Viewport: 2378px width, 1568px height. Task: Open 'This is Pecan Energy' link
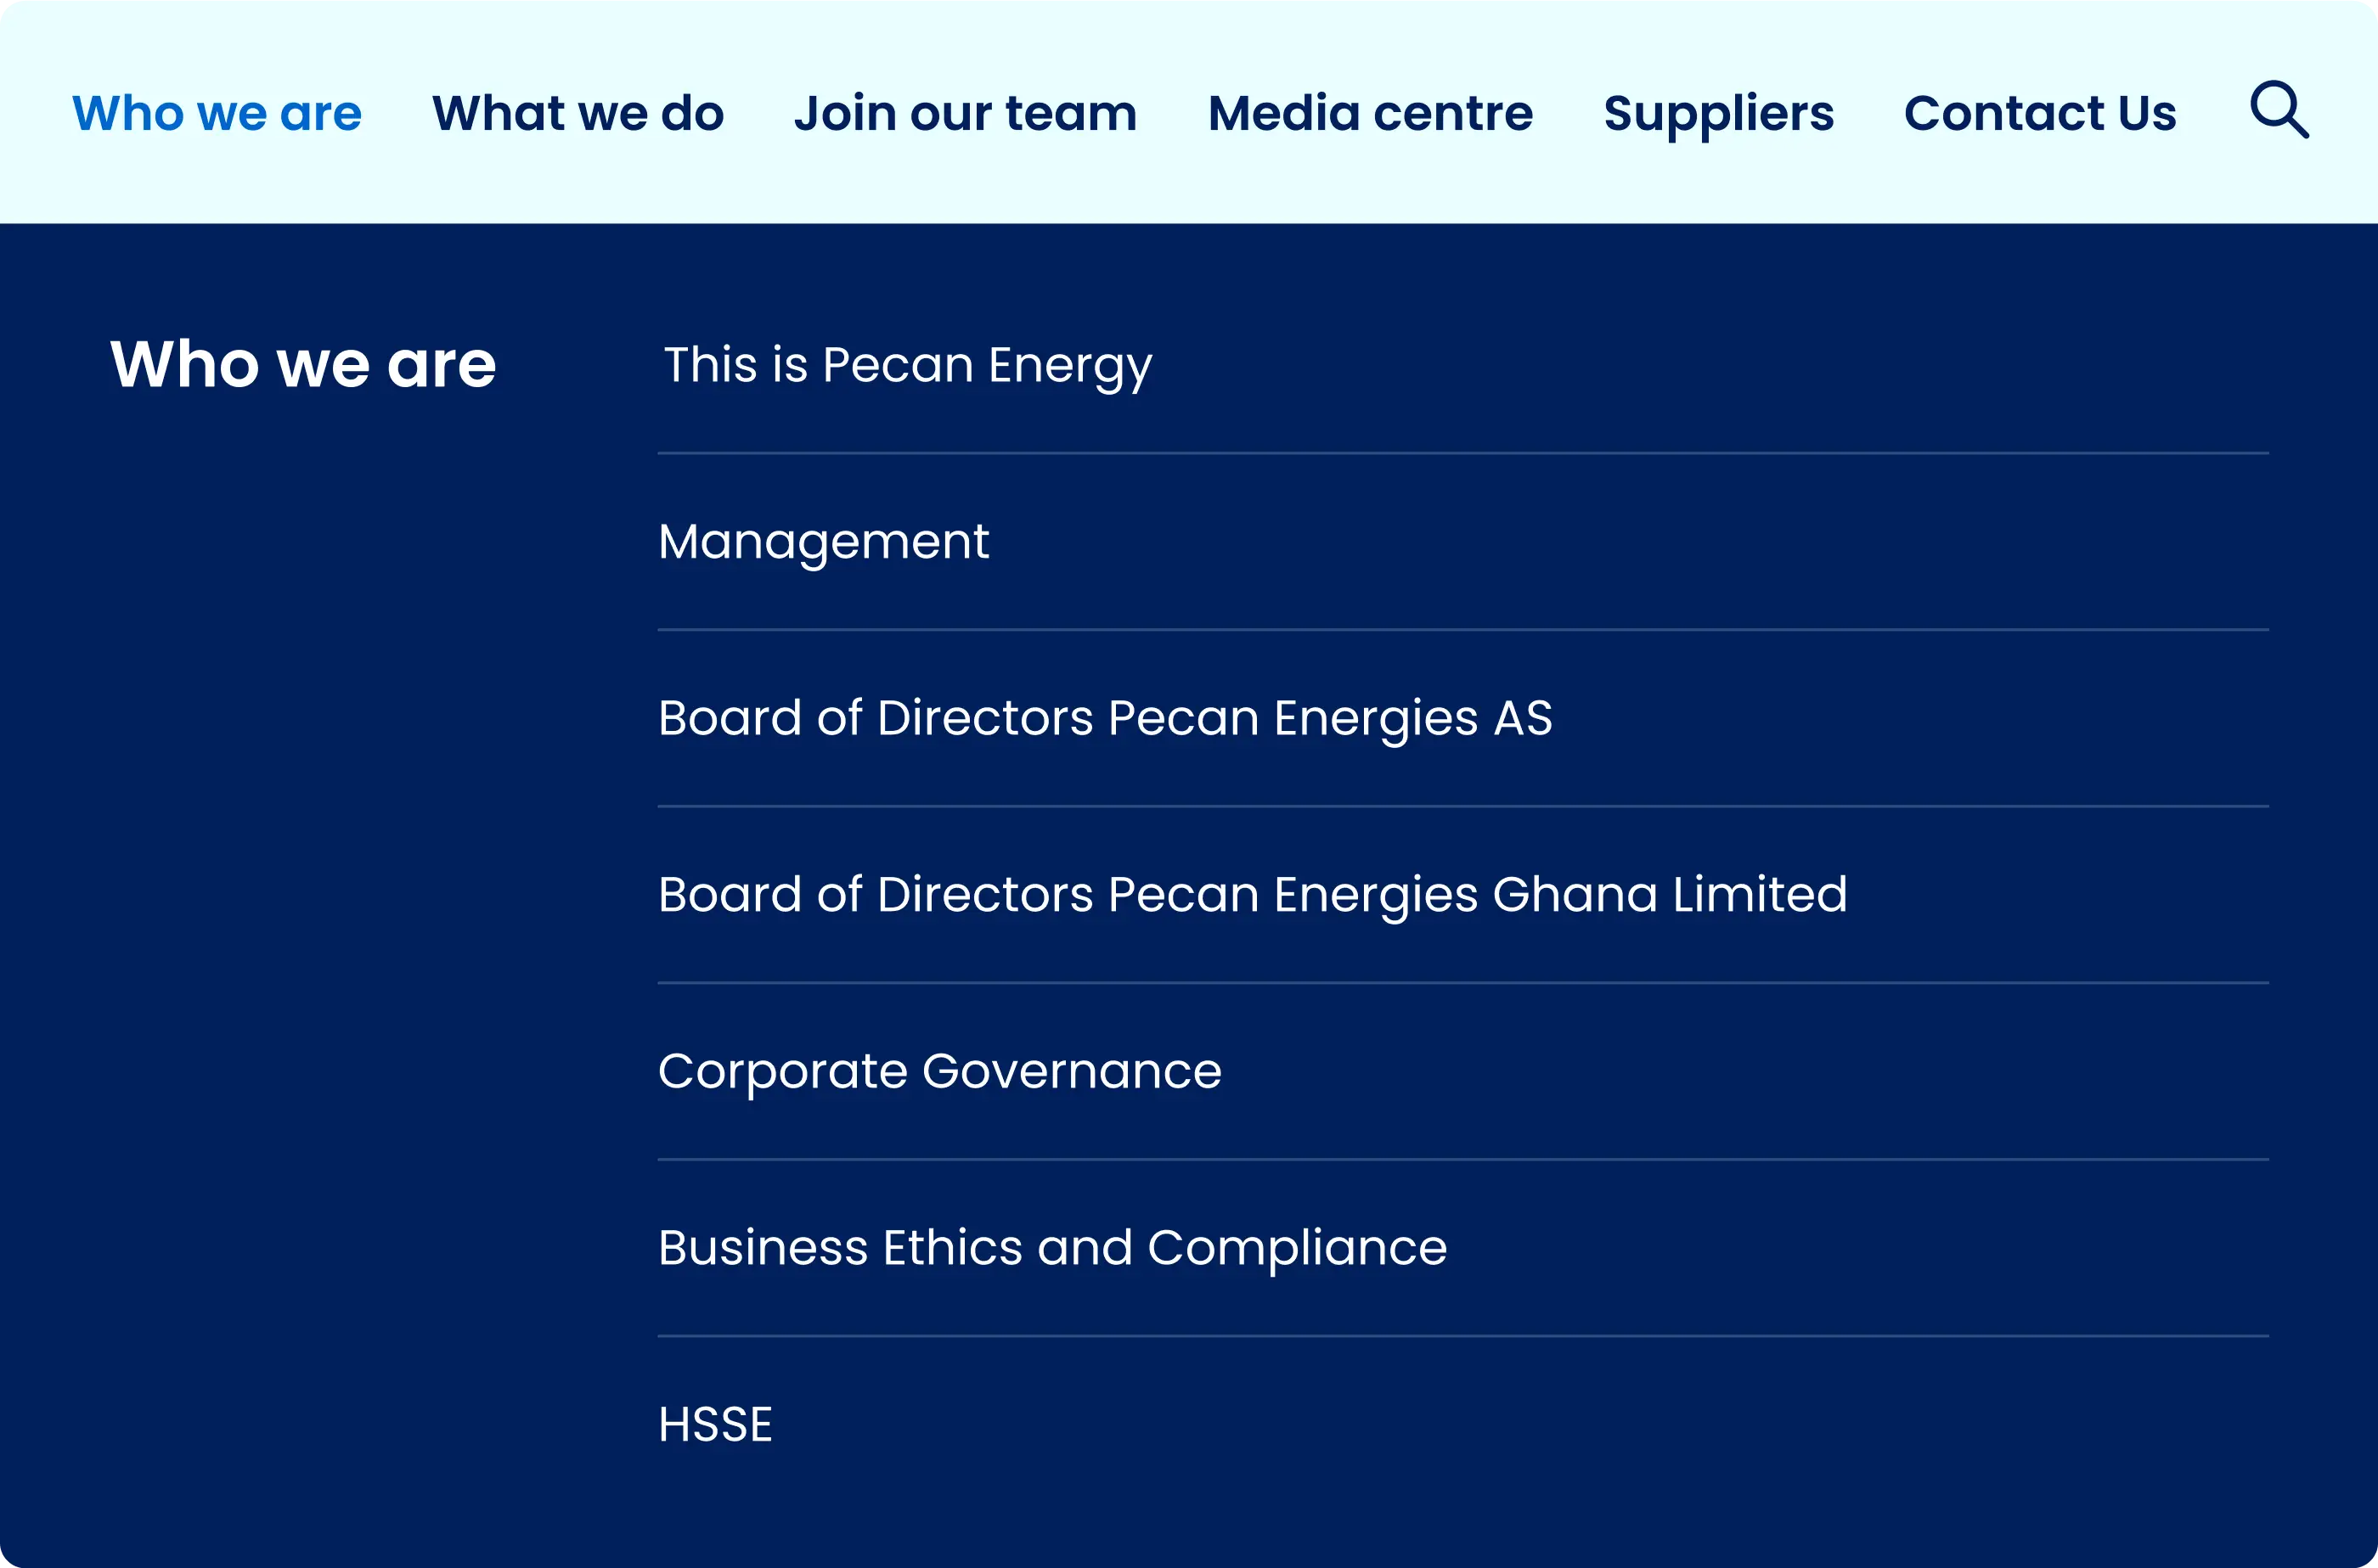(x=907, y=365)
